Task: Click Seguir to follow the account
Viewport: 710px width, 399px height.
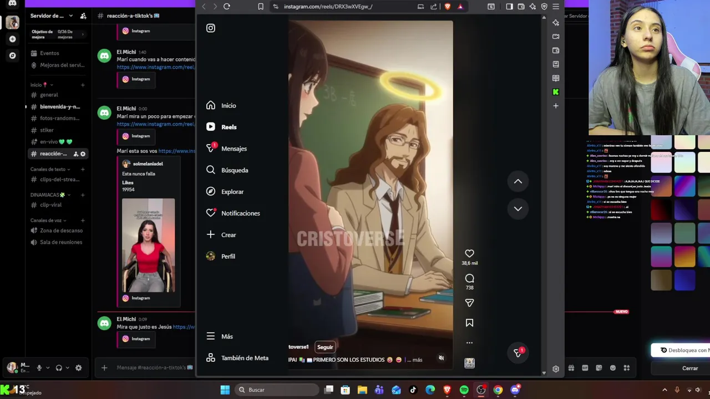Action: pos(325,347)
